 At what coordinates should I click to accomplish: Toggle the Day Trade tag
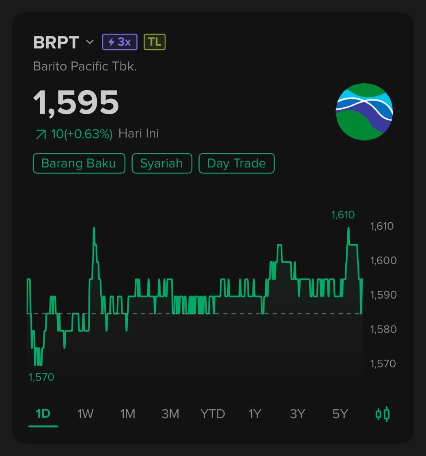pos(236,163)
